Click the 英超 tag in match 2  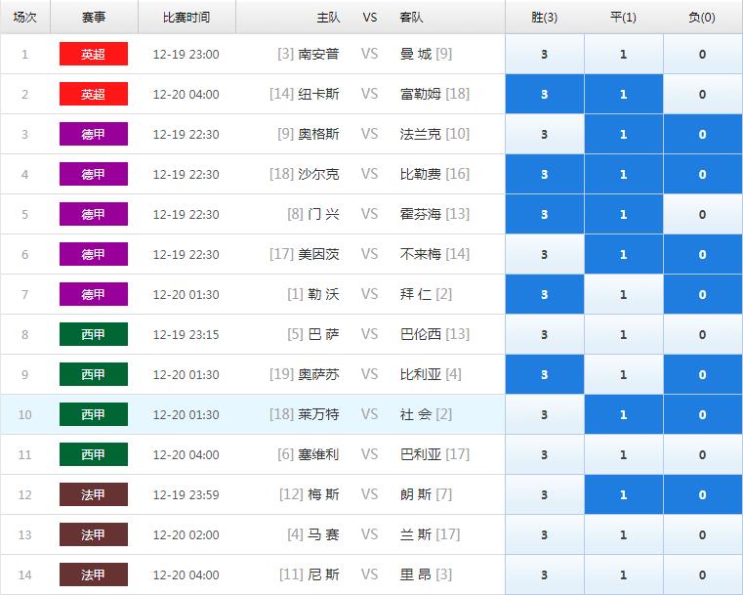[x=94, y=94]
